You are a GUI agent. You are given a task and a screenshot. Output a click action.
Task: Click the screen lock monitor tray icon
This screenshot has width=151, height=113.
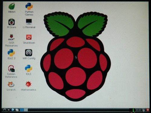144,110
